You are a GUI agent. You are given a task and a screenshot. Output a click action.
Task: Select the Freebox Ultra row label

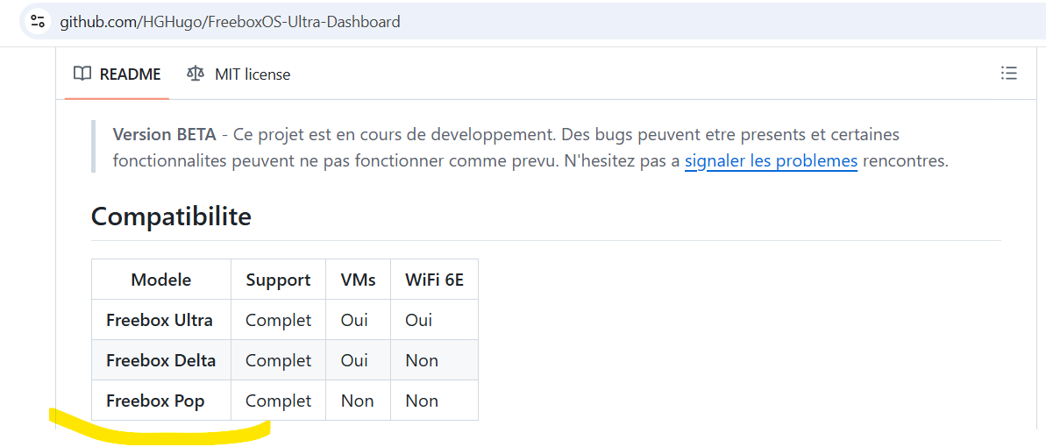coord(160,320)
